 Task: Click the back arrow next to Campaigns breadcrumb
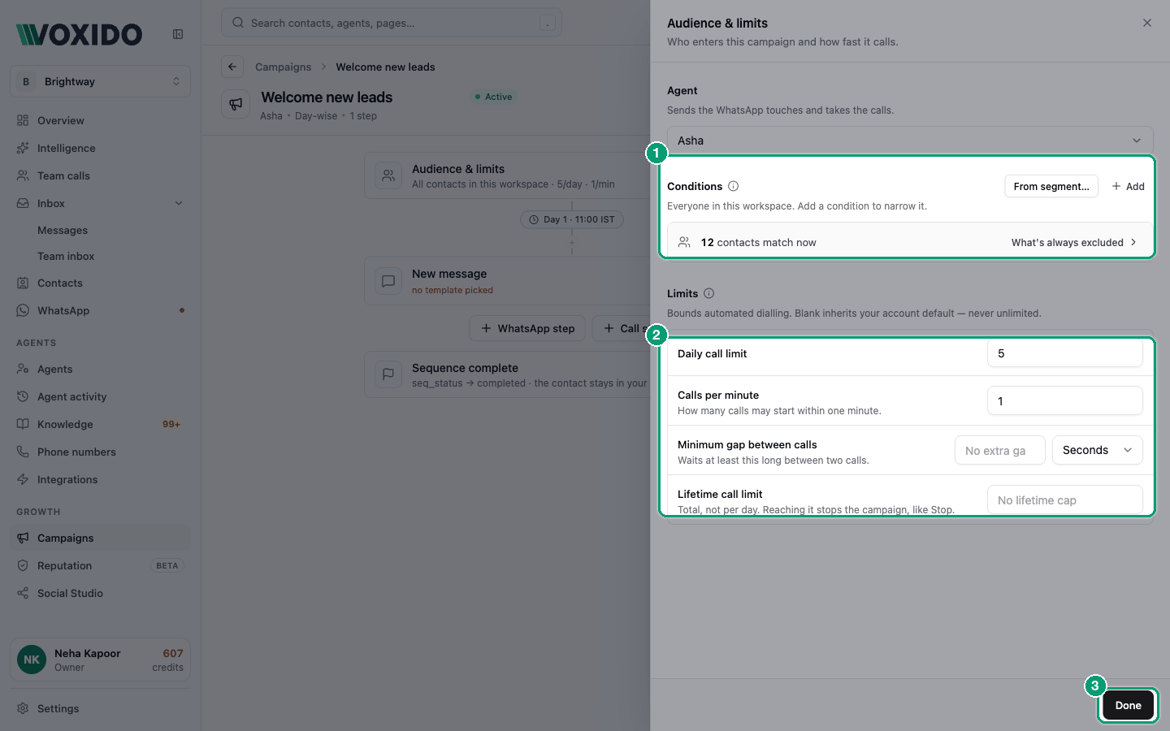[x=232, y=67]
